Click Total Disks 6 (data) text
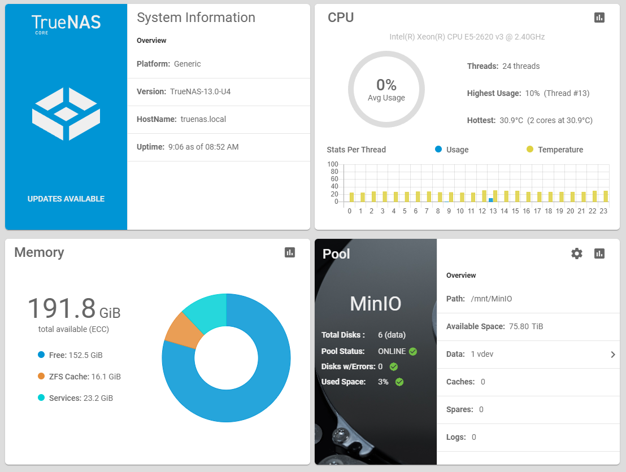The height and width of the screenshot is (472, 626). [x=363, y=335]
